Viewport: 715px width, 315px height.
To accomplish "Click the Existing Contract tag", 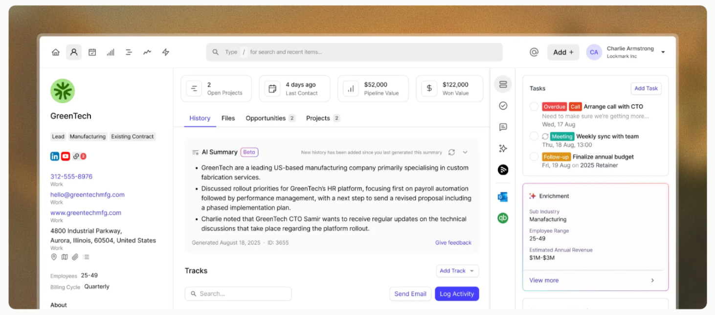I will (133, 136).
